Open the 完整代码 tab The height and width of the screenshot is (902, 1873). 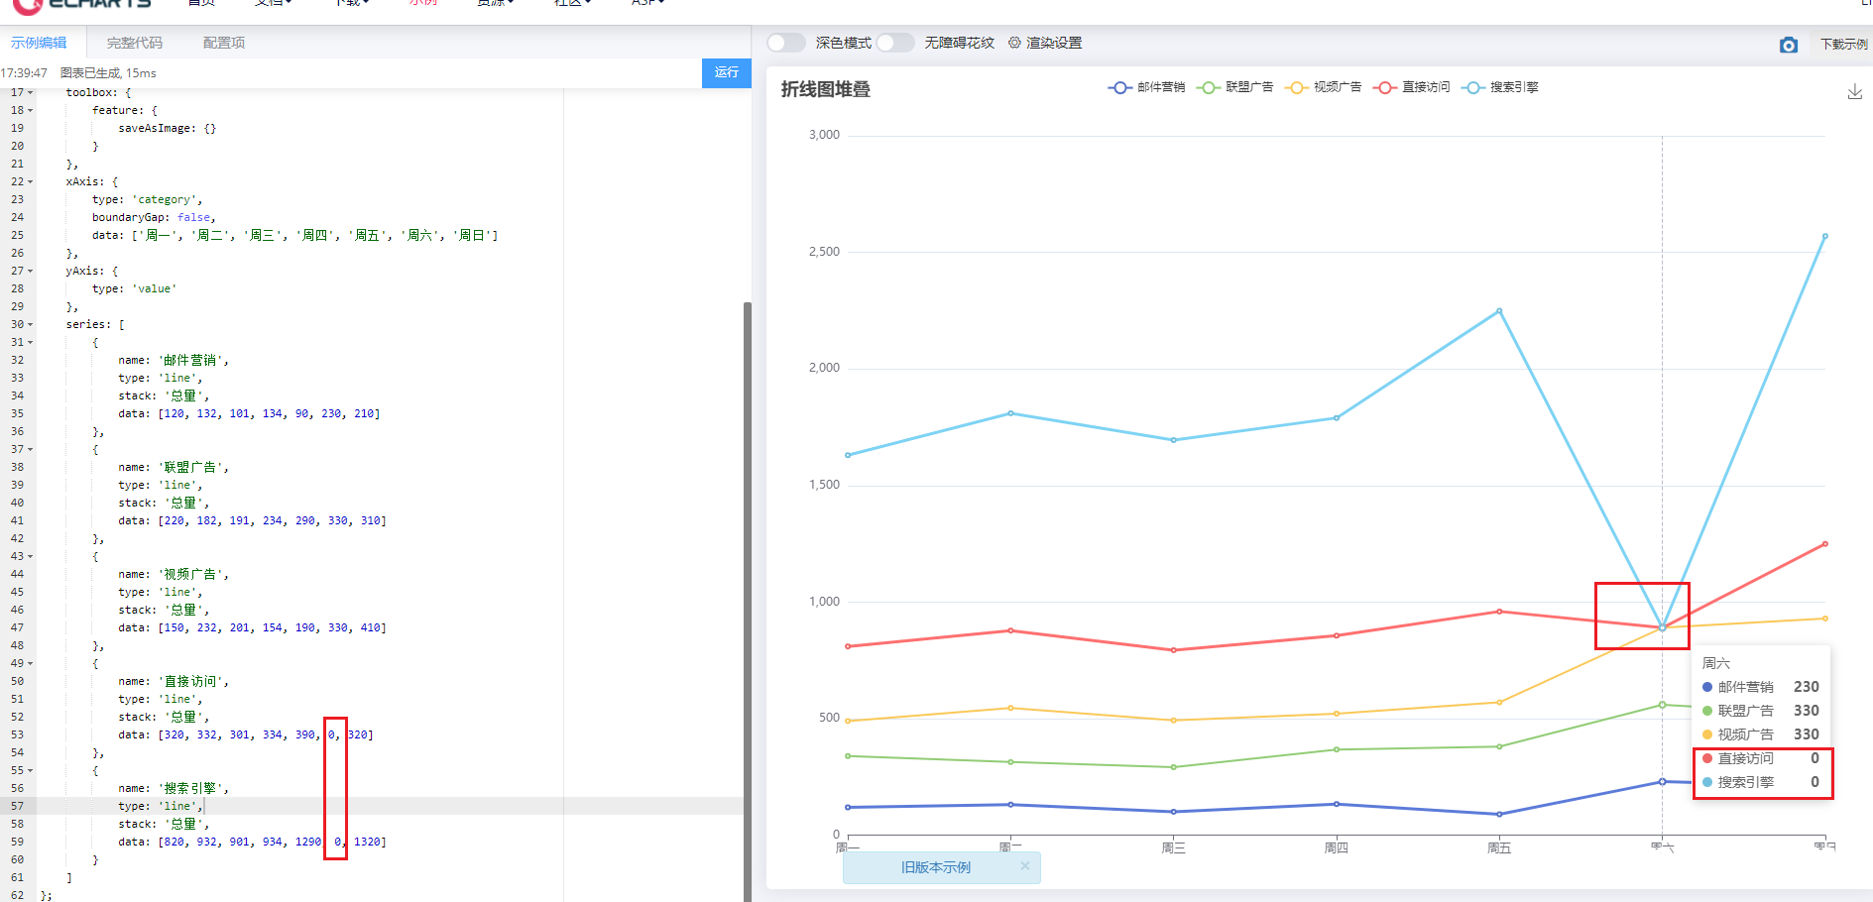coord(135,43)
